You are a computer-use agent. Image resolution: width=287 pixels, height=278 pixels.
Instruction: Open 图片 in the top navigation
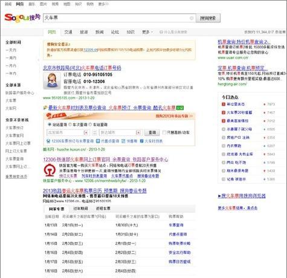[x=44, y=4]
